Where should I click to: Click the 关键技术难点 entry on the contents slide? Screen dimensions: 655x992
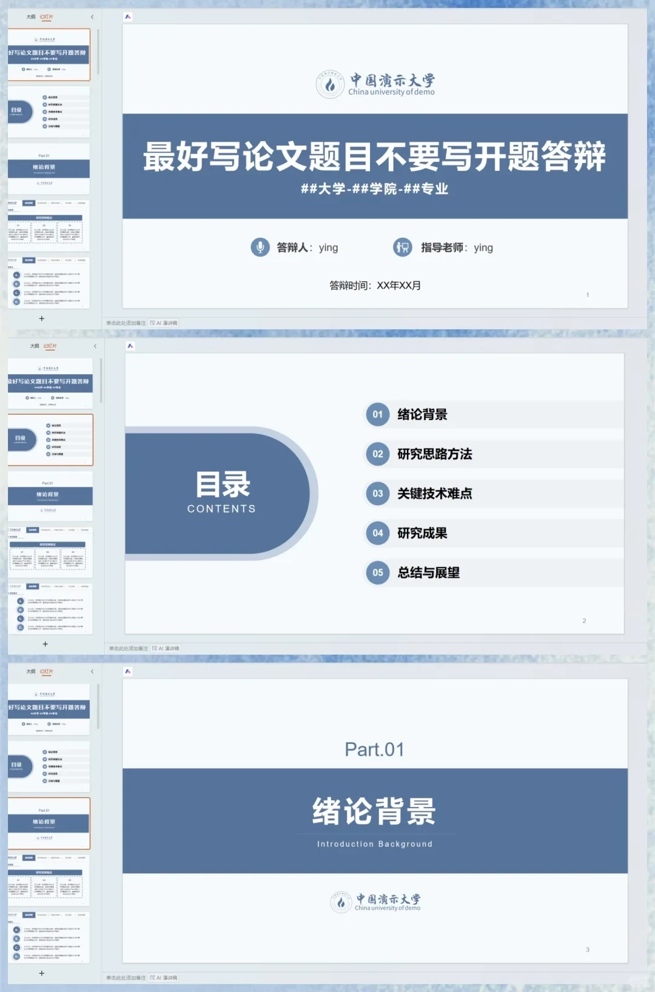tap(435, 494)
